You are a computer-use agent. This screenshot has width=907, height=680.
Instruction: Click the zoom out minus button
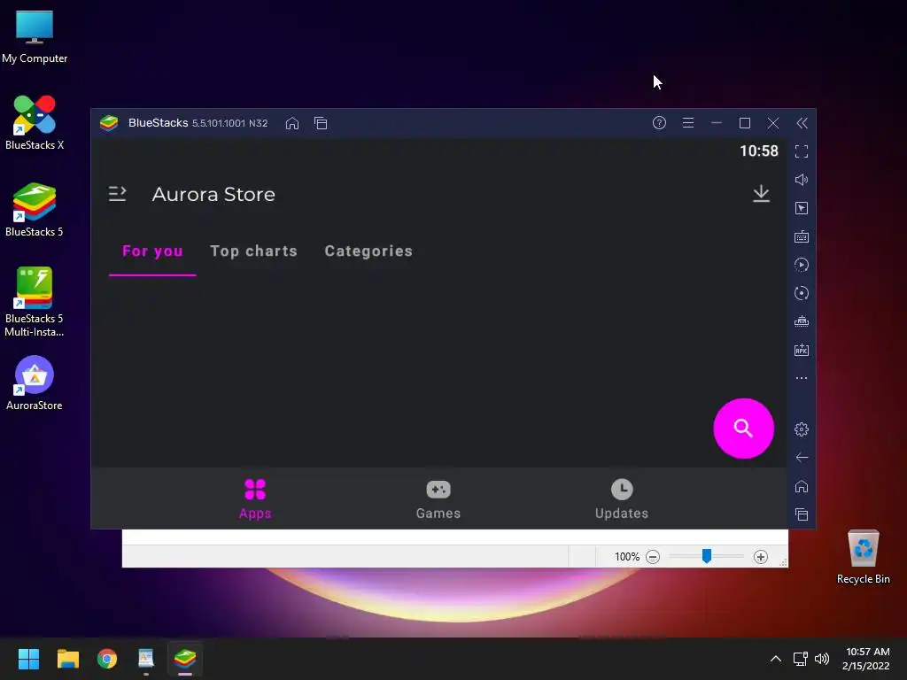point(653,557)
